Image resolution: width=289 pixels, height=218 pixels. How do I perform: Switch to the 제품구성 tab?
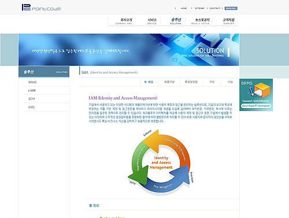[169, 82]
